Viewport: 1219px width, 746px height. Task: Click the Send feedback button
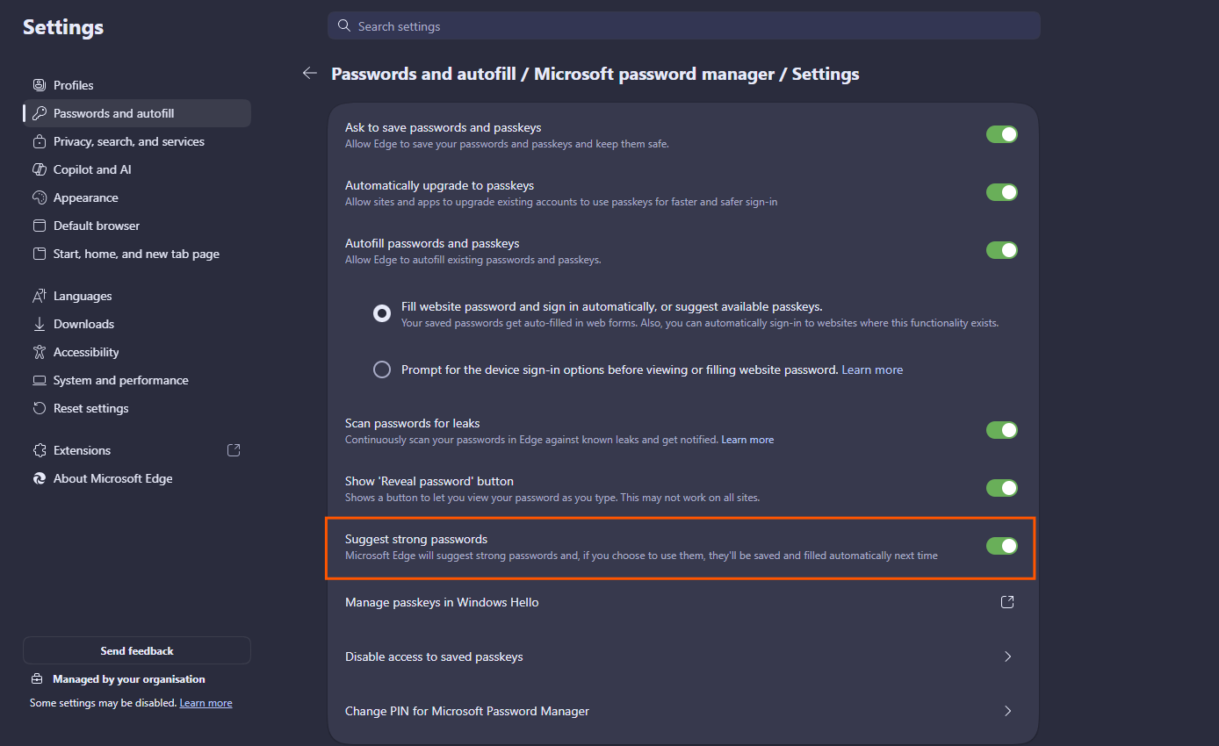[137, 650]
